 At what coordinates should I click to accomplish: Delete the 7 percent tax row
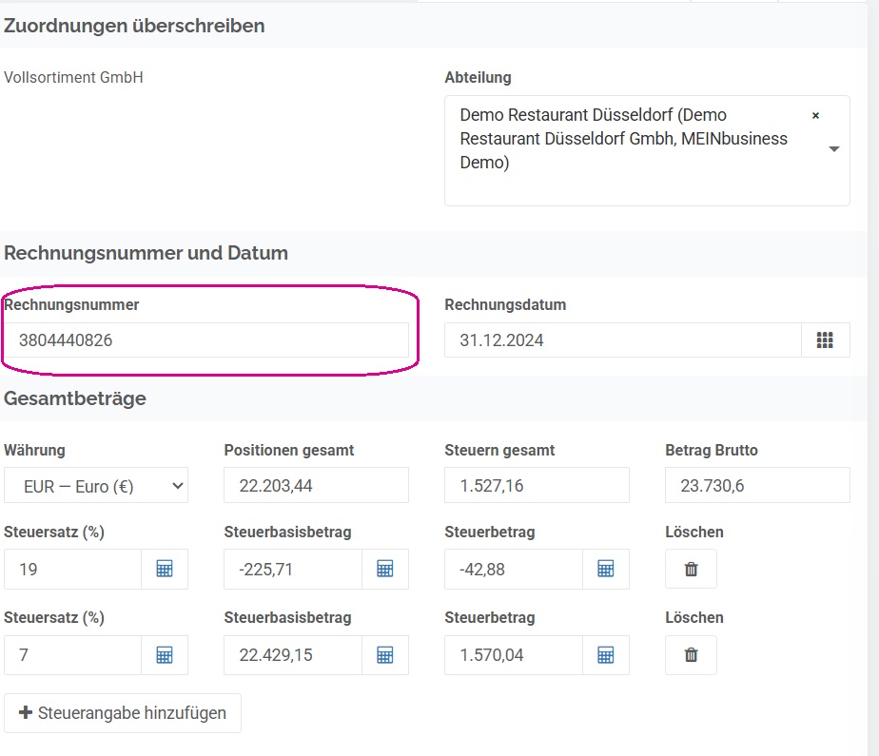pyautogui.click(x=692, y=654)
